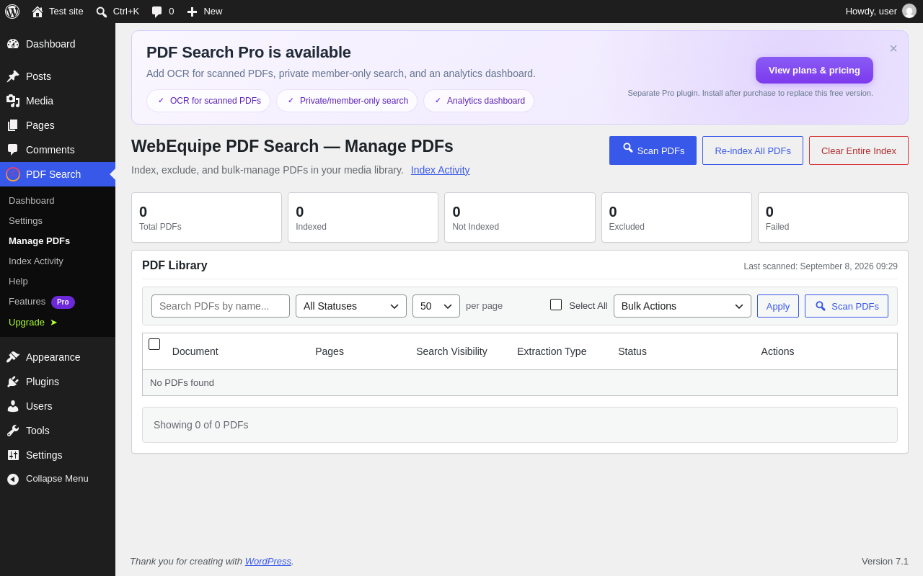This screenshot has width=923, height=576.
Task: Open Plugins via the plug icon
Action: (13, 382)
